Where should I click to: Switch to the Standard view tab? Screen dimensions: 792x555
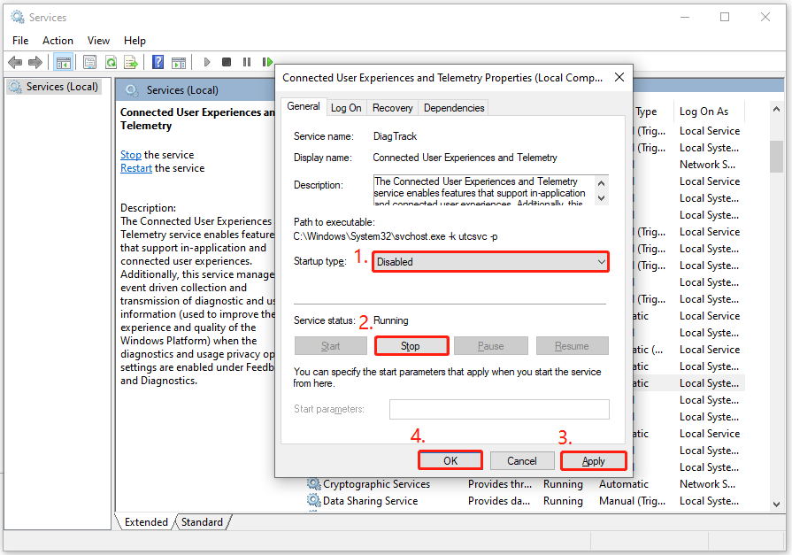pyautogui.click(x=202, y=522)
